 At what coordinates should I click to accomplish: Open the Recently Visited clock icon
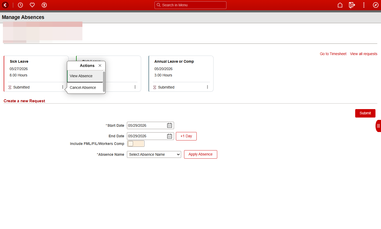tap(20, 5)
